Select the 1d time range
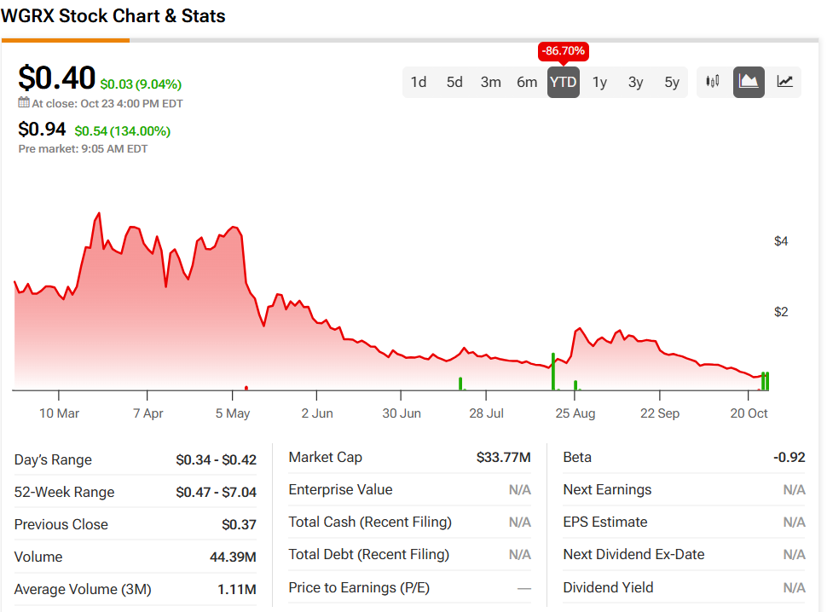 (419, 82)
